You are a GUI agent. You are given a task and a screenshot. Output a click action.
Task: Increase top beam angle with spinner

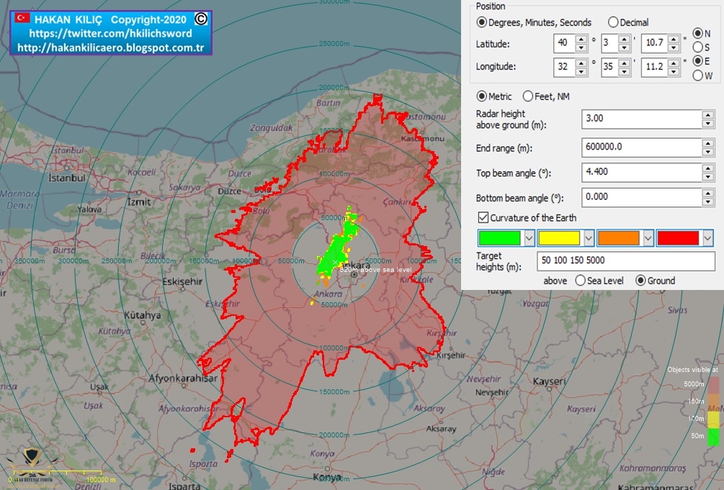[x=708, y=169]
